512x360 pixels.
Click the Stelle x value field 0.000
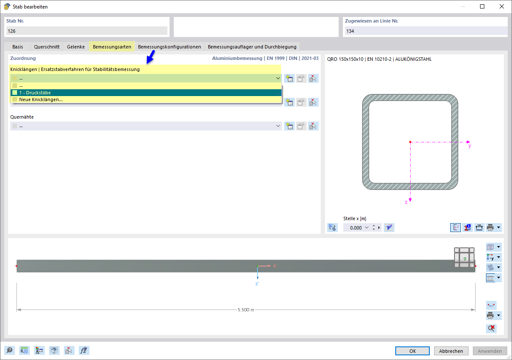coord(354,228)
